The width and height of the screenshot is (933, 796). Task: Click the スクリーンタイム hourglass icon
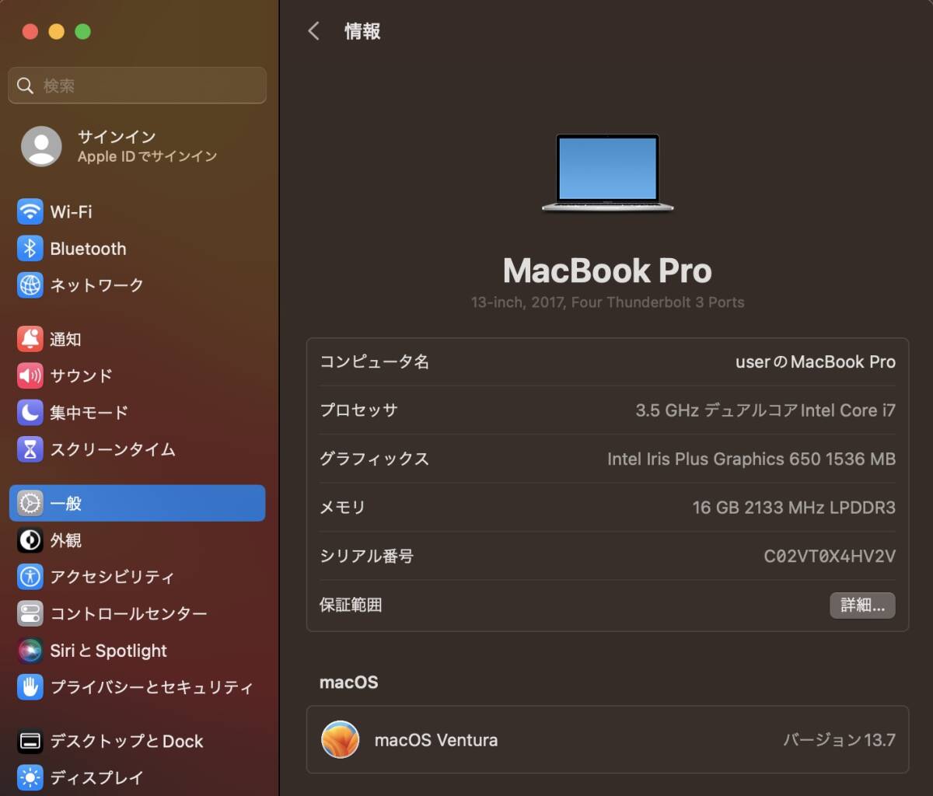(x=30, y=449)
